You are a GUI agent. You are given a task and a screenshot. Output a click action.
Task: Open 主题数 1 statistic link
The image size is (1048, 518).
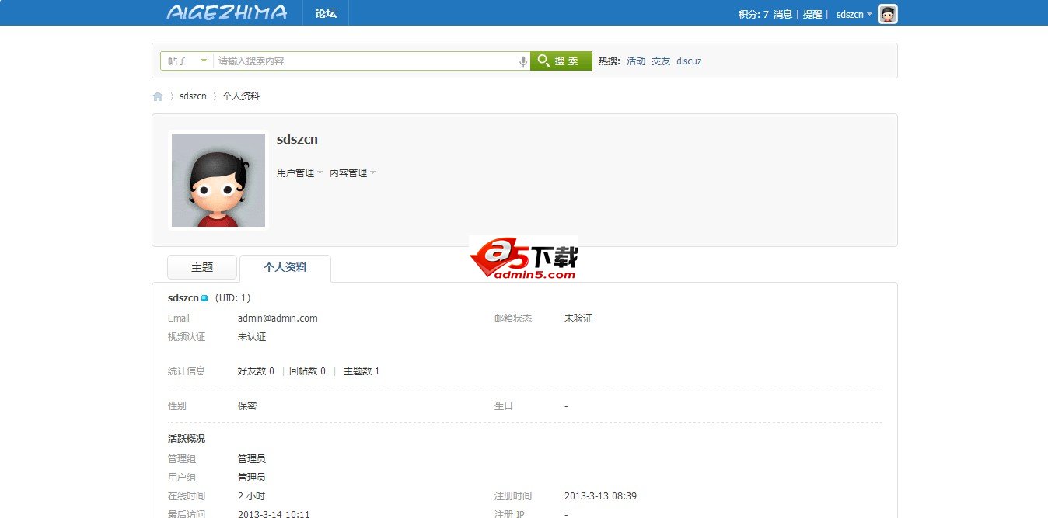coord(362,371)
